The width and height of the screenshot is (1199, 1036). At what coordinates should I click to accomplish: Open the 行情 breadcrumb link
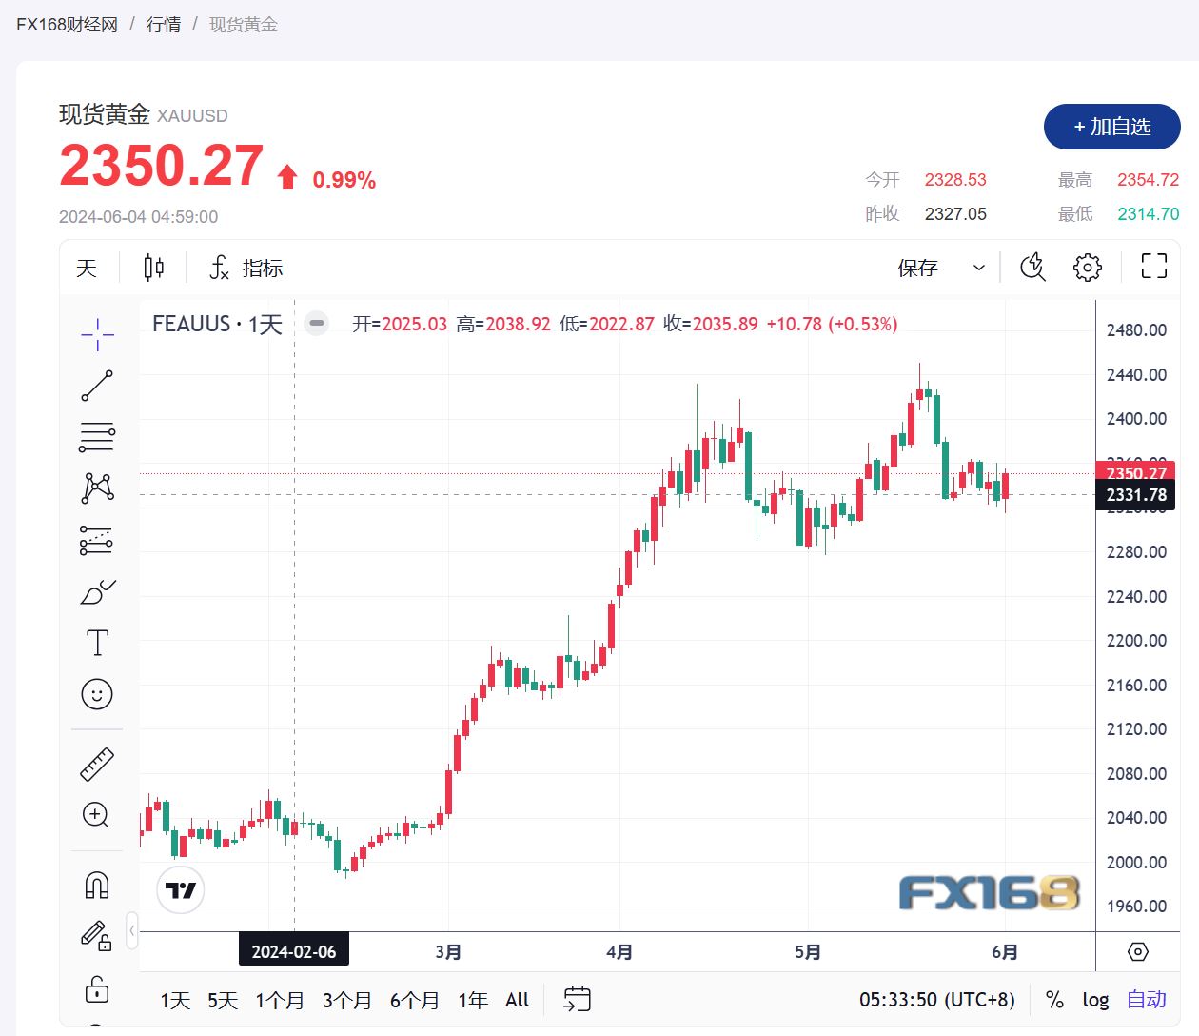tap(164, 25)
